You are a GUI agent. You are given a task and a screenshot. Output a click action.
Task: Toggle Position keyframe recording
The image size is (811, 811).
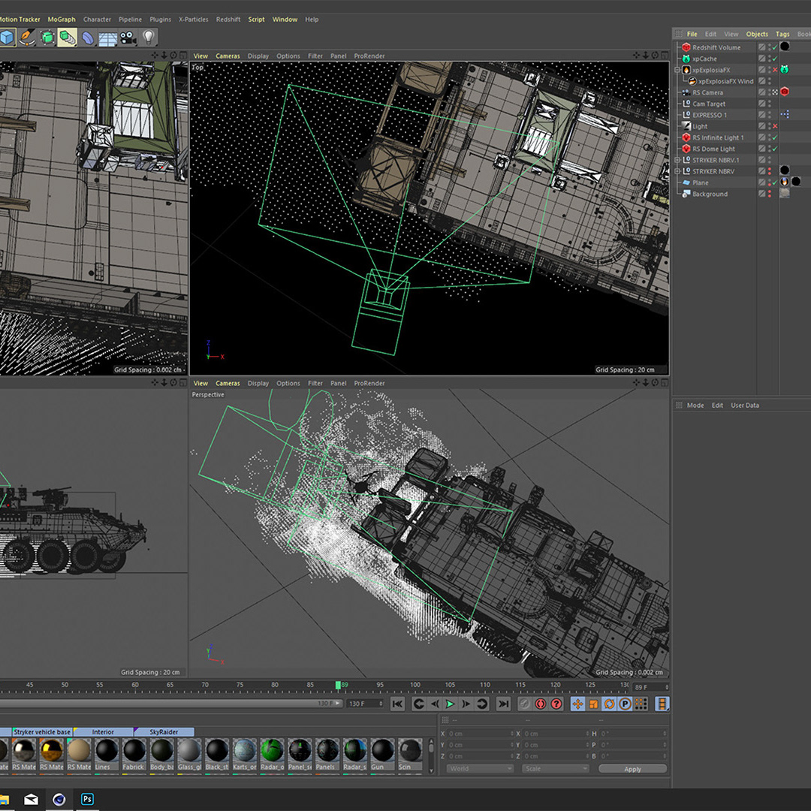pyautogui.click(x=577, y=704)
